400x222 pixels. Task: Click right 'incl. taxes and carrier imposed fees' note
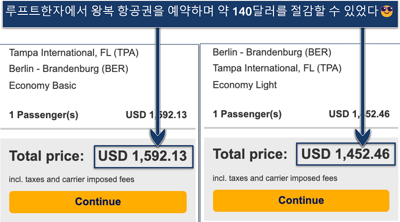tap(275, 178)
